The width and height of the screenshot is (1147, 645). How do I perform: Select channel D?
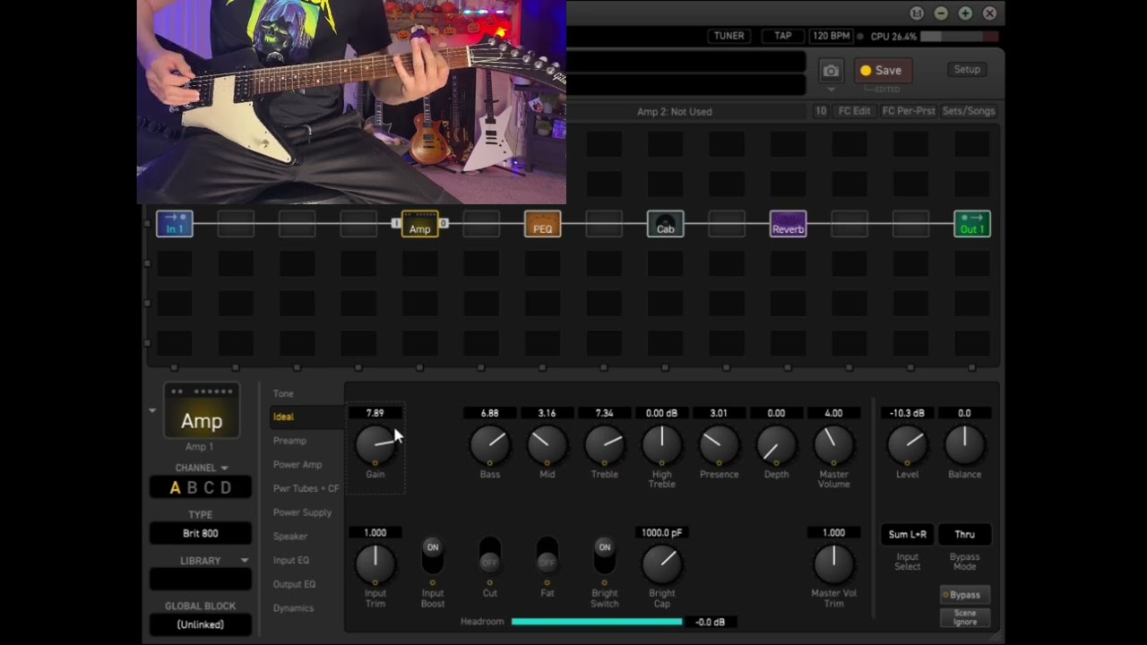tap(226, 488)
